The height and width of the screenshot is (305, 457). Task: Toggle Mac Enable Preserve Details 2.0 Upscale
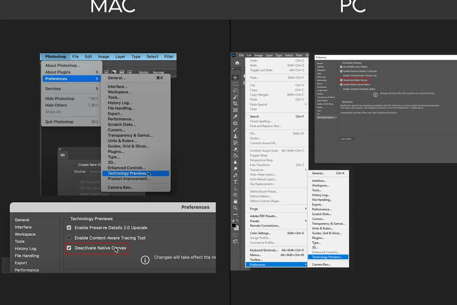pyautogui.click(x=69, y=227)
